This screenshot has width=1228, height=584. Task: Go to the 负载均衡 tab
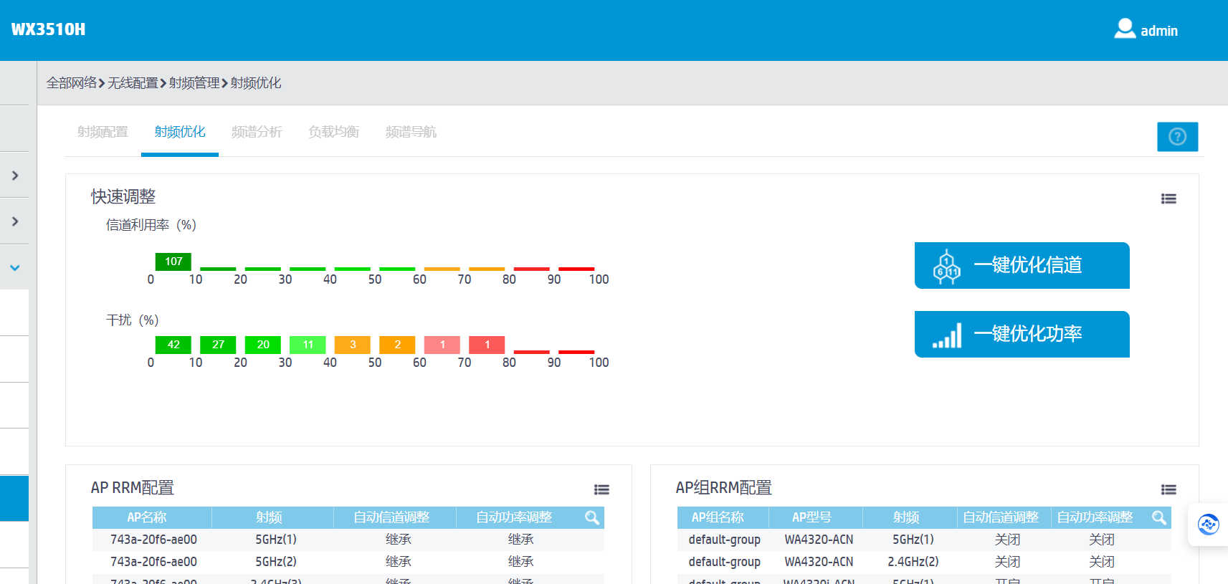coord(333,132)
